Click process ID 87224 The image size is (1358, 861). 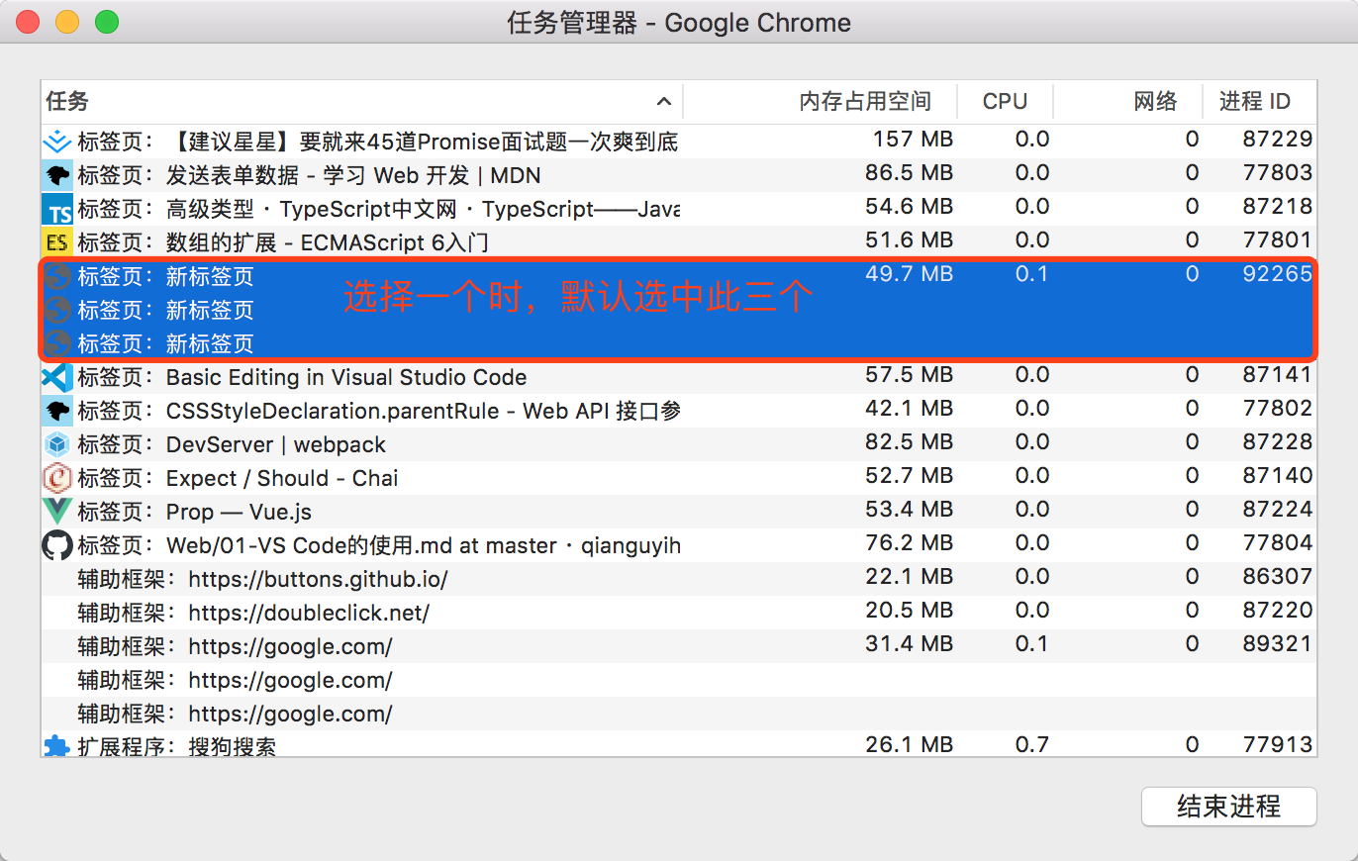pyautogui.click(x=1277, y=510)
